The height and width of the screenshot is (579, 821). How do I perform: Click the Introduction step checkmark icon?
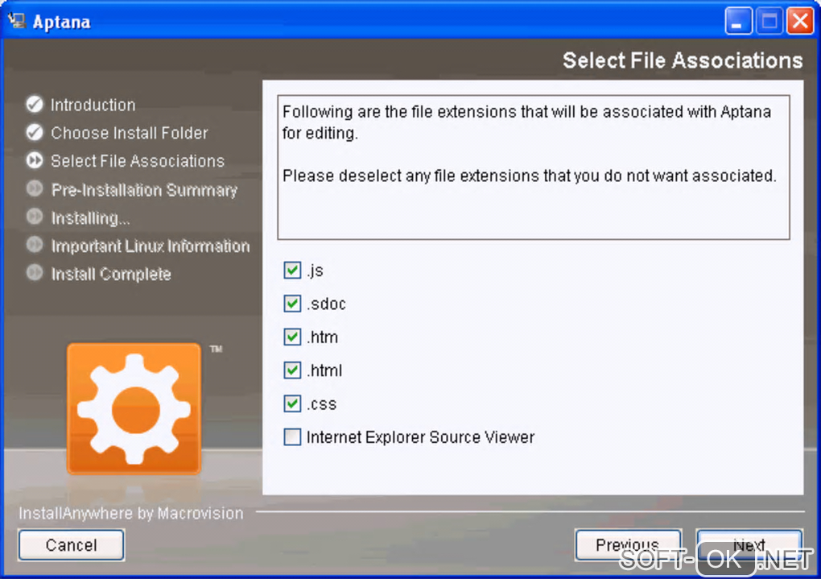point(35,104)
